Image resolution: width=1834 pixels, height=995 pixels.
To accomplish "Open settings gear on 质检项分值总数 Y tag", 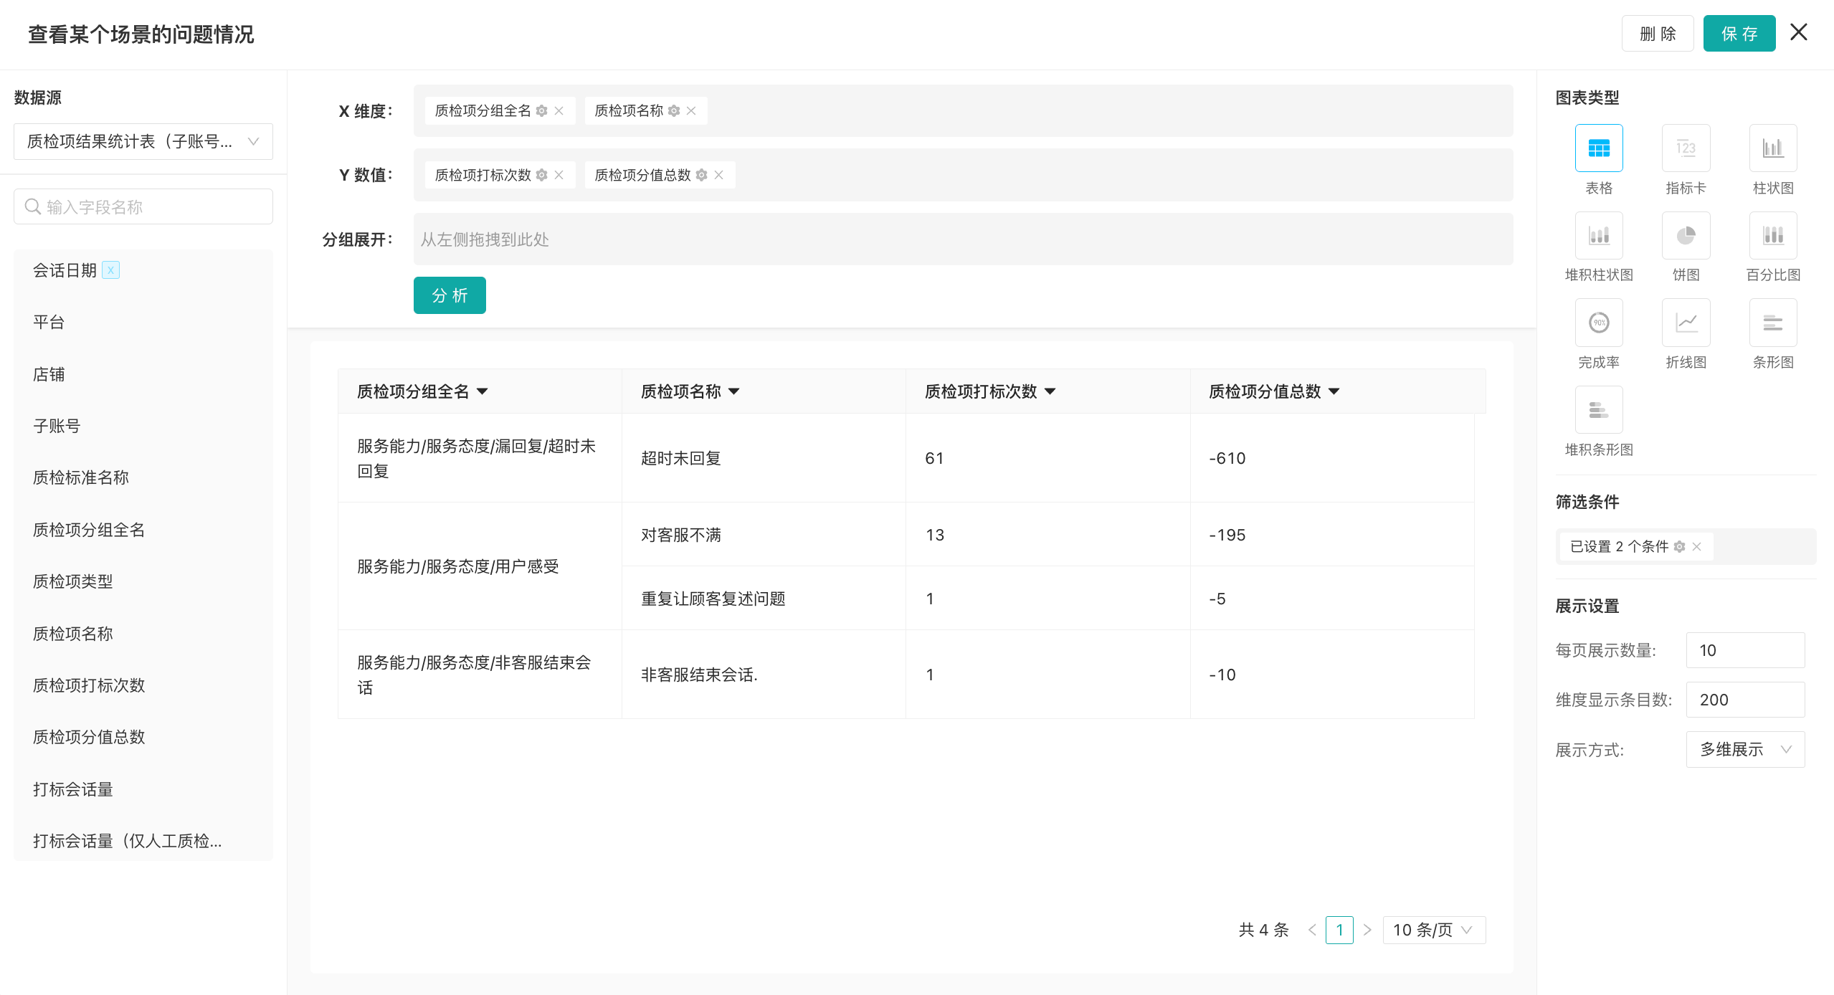I will [702, 175].
